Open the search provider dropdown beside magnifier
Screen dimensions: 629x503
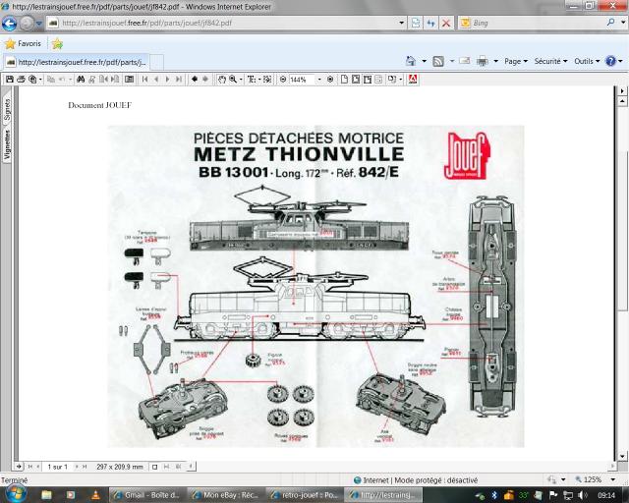622,23
